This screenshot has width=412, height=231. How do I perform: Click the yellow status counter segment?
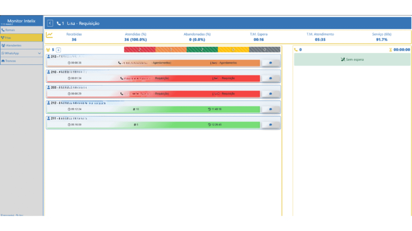(x=233, y=50)
